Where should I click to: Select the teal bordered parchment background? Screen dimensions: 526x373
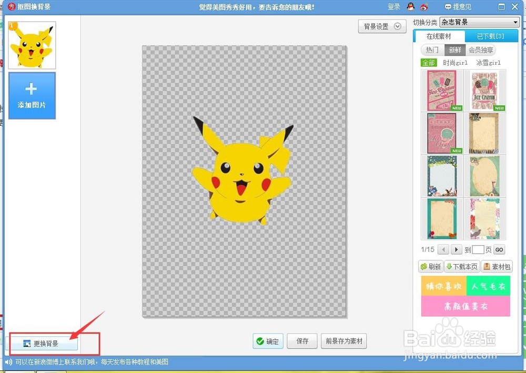(x=442, y=218)
